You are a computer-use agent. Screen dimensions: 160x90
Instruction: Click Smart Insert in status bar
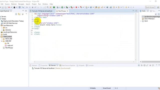tap(107, 88)
